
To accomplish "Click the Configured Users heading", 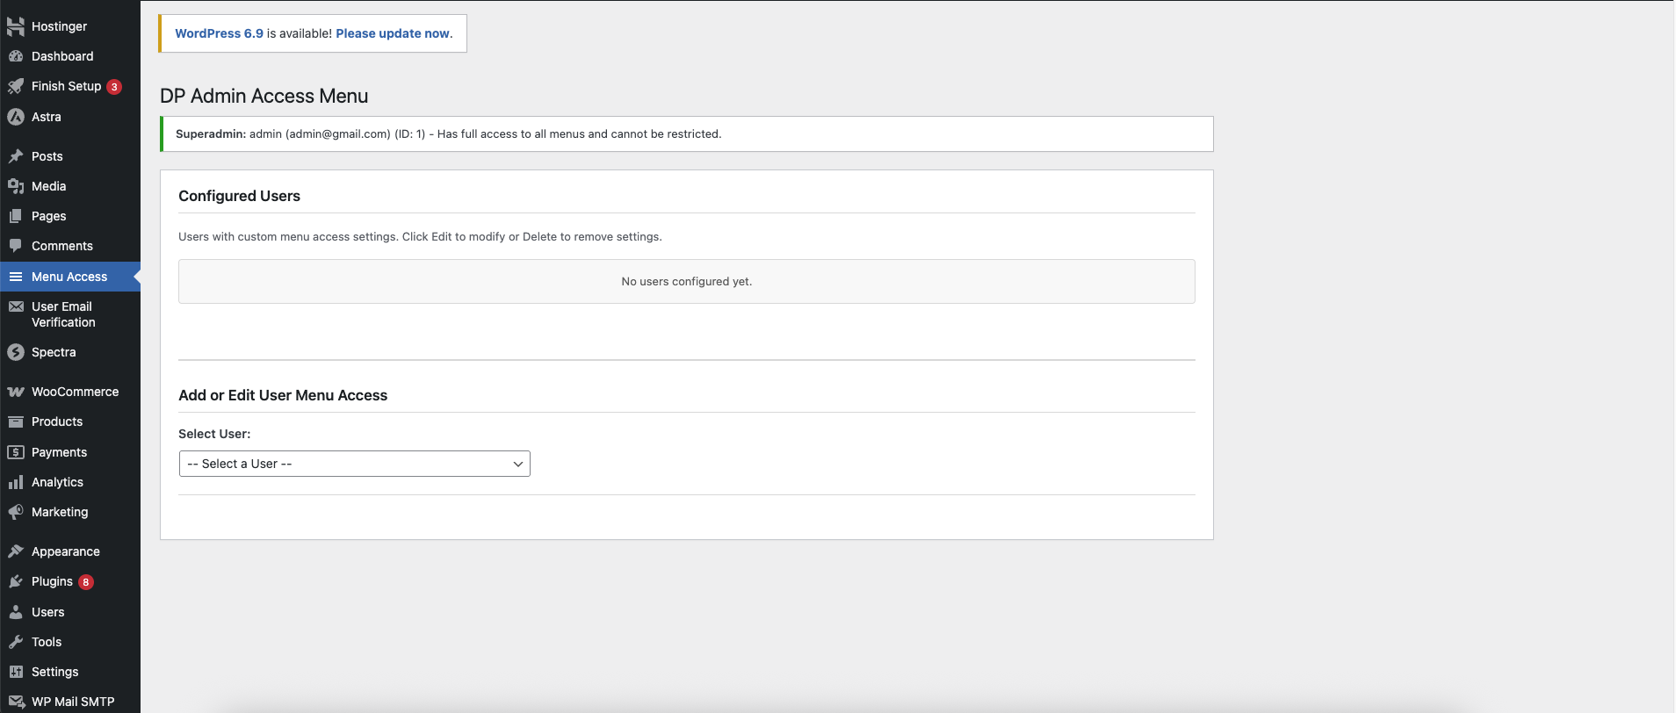I will [239, 196].
